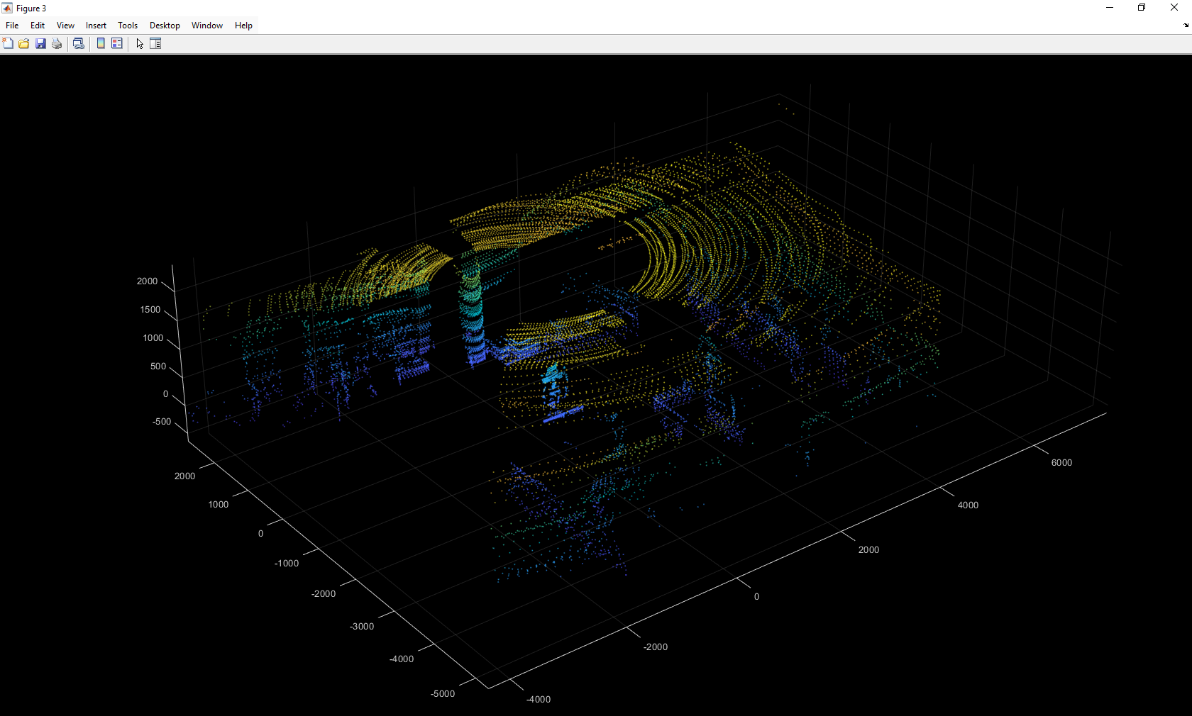Open the Desktop menu
Image resolution: width=1192 pixels, height=716 pixels.
pyautogui.click(x=165, y=26)
